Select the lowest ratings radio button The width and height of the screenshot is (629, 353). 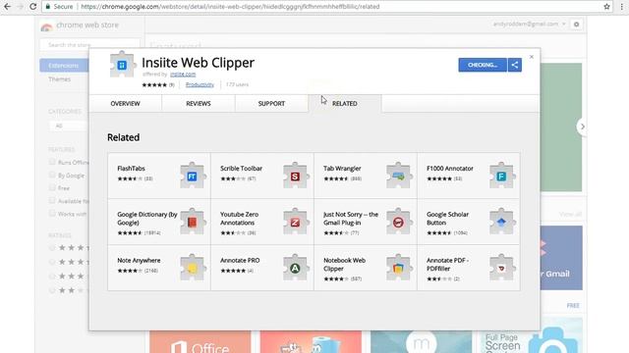coord(52,290)
